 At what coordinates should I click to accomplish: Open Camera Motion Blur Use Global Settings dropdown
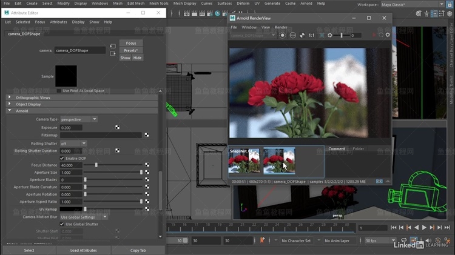(x=84, y=217)
